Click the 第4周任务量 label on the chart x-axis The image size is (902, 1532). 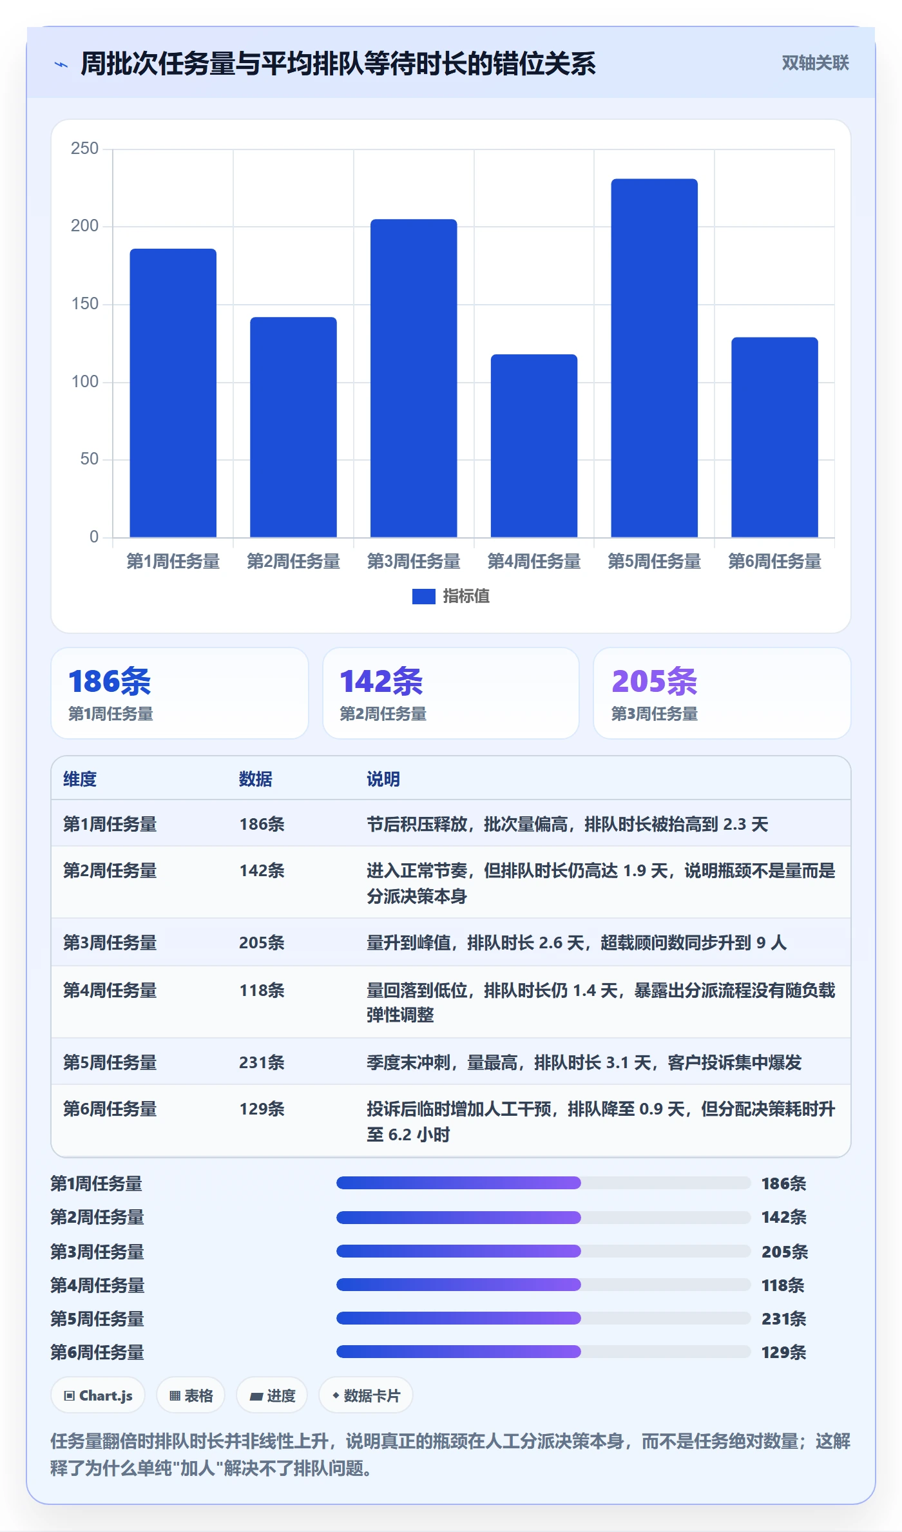tap(534, 562)
